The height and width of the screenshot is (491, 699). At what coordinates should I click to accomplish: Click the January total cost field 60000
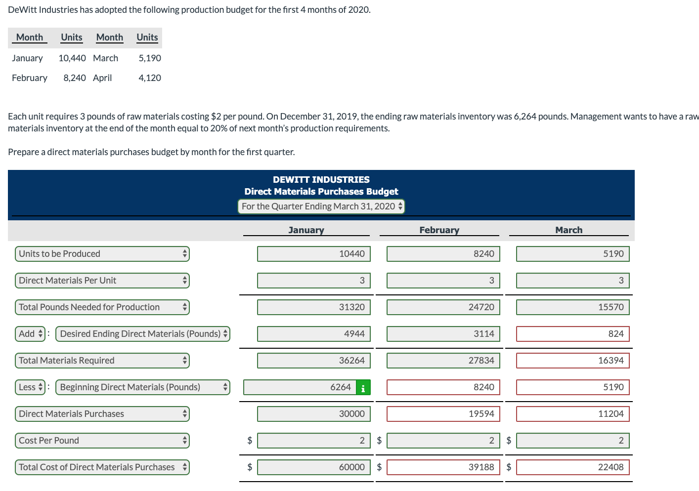coord(314,467)
